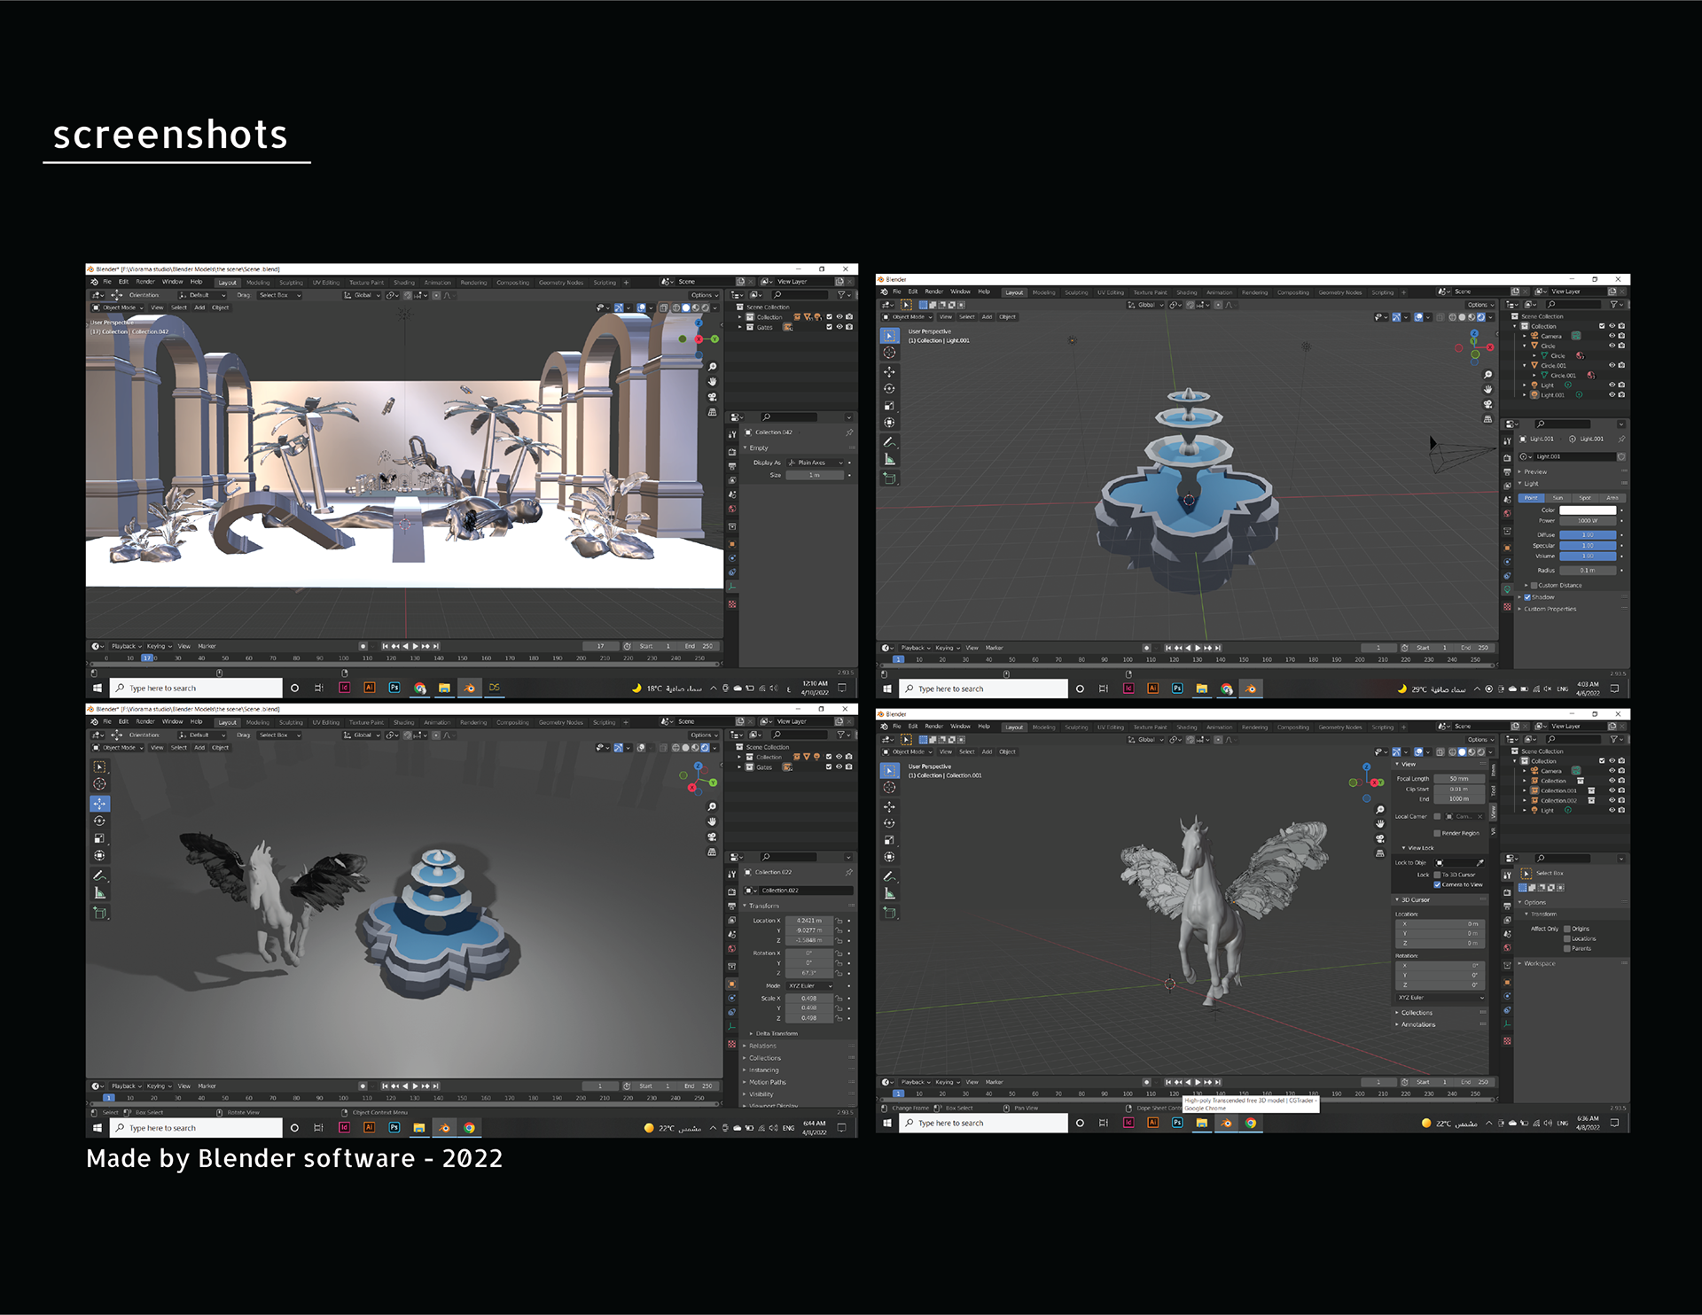
Task: Click the lock icon beside Location X
Action: pyautogui.click(x=839, y=921)
